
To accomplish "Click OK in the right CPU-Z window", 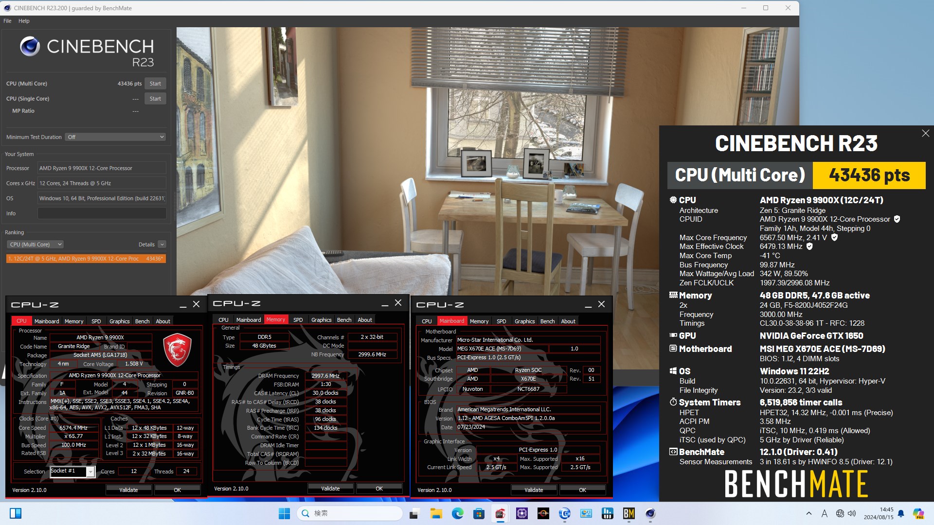I will (x=582, y=490).
